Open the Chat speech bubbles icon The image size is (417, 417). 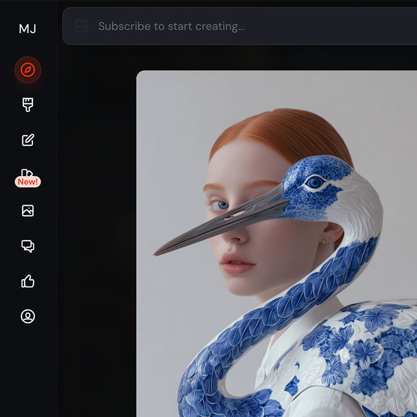pos(28,246)
